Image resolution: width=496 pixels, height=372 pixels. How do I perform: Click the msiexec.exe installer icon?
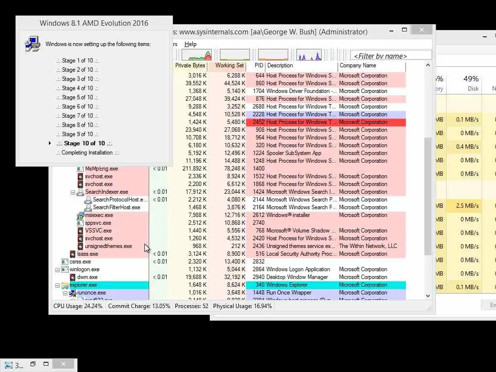pos(80,215)
